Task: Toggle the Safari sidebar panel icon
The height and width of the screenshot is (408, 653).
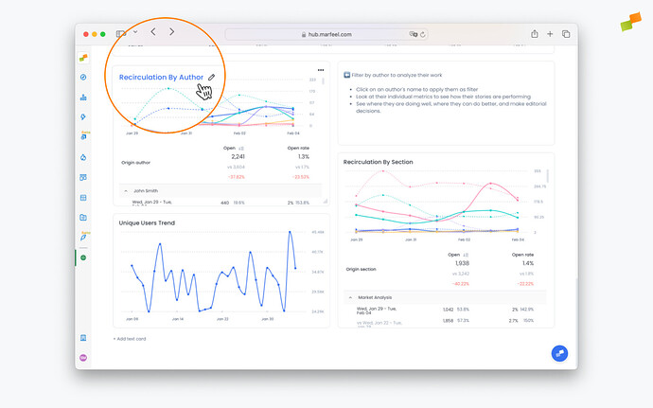Action: pyautogui.click(x=121, y=33)
